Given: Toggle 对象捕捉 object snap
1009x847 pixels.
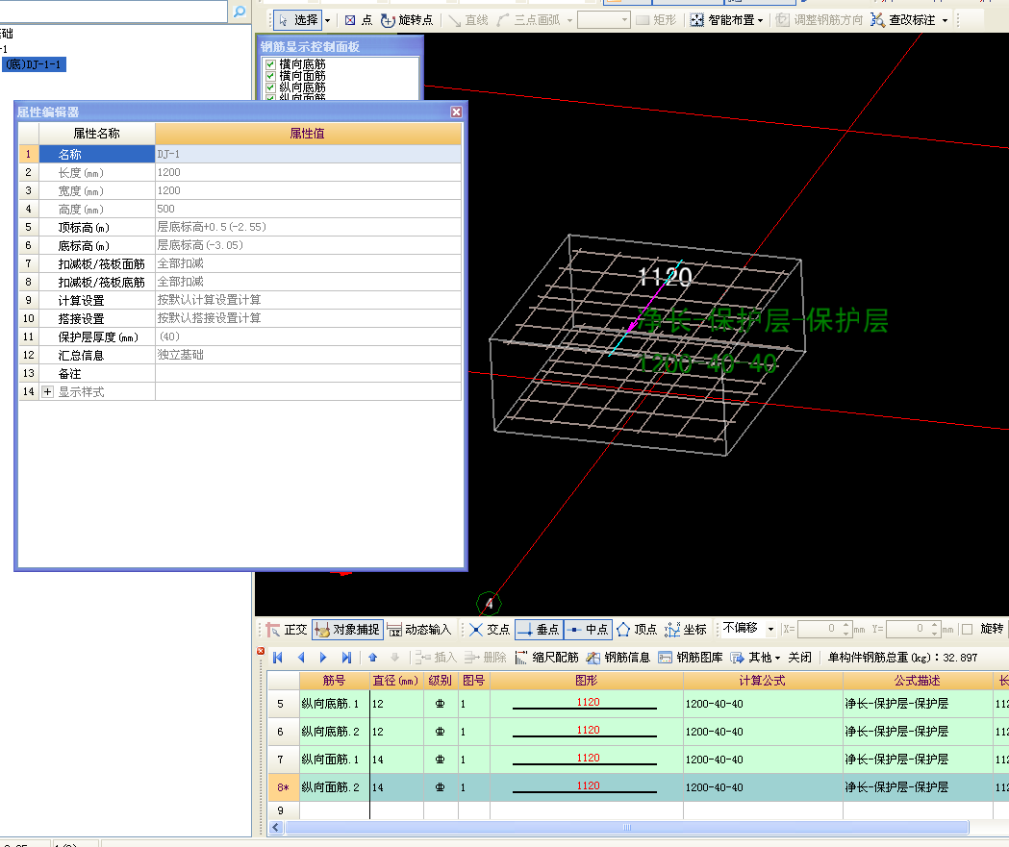Looking at the screenshot, I should click(348, 630).
